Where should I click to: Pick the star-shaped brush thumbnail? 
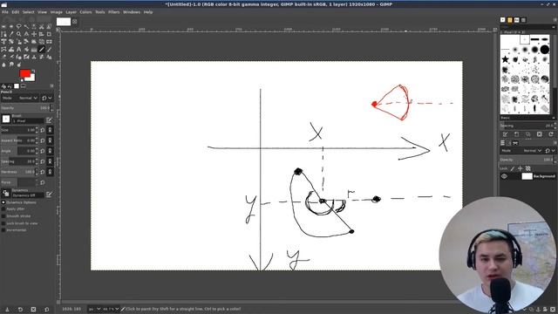point(506,59)
